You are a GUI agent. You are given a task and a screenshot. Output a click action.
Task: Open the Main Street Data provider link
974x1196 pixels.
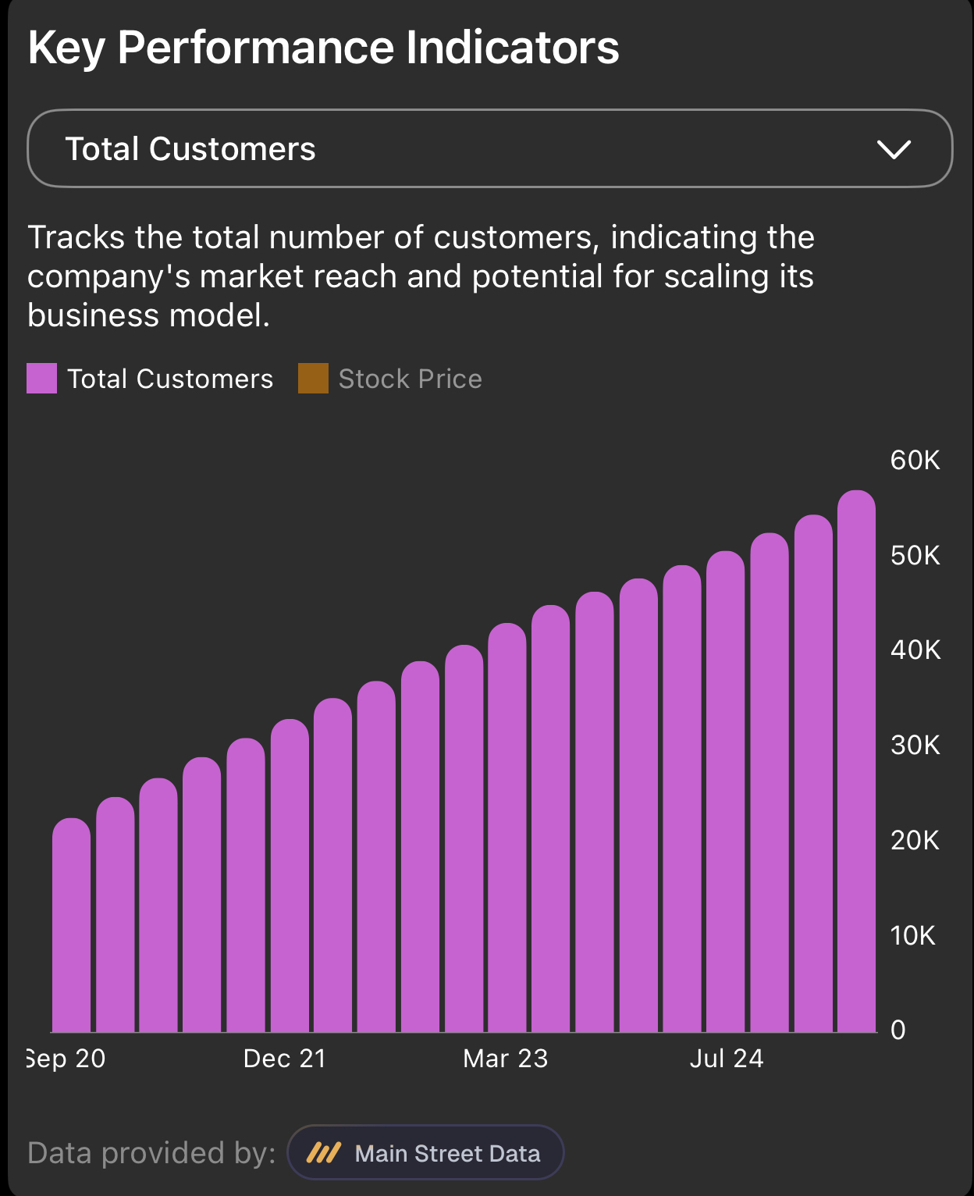pos(425,1152)
